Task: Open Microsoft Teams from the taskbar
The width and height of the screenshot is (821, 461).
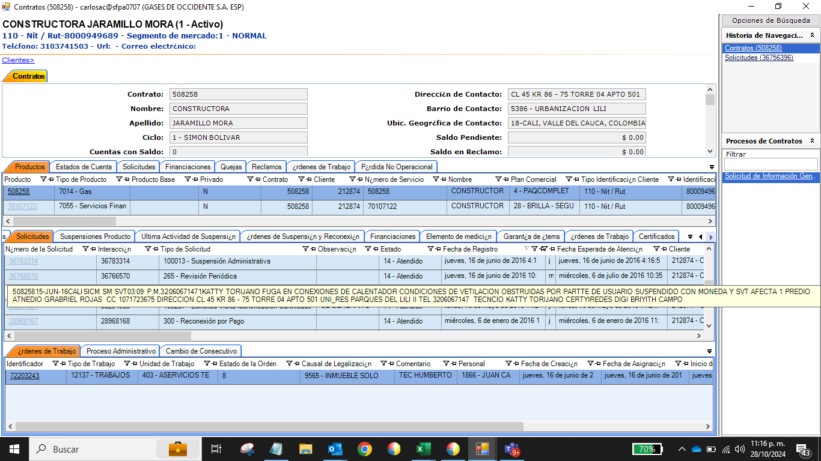Action: (511, 449)
